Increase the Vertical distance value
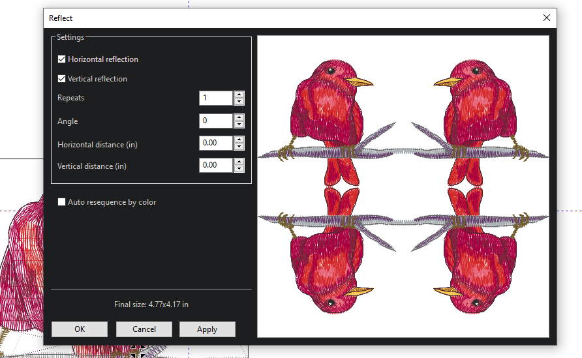Image resolution: width=582 pixels, height=358 pixels. coord(239,162)
